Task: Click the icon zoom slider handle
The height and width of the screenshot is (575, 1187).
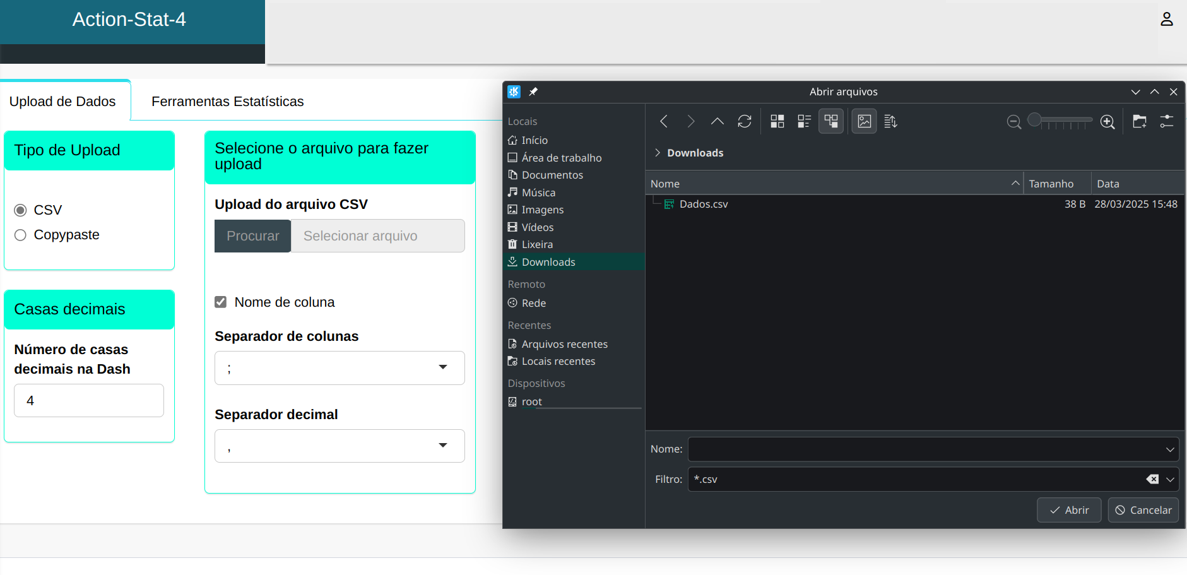Action: click(x=1034, y=120)
